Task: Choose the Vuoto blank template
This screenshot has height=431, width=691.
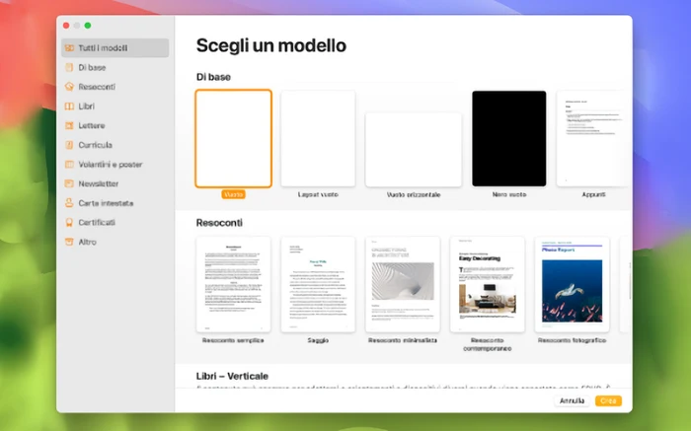Action: 234,139
